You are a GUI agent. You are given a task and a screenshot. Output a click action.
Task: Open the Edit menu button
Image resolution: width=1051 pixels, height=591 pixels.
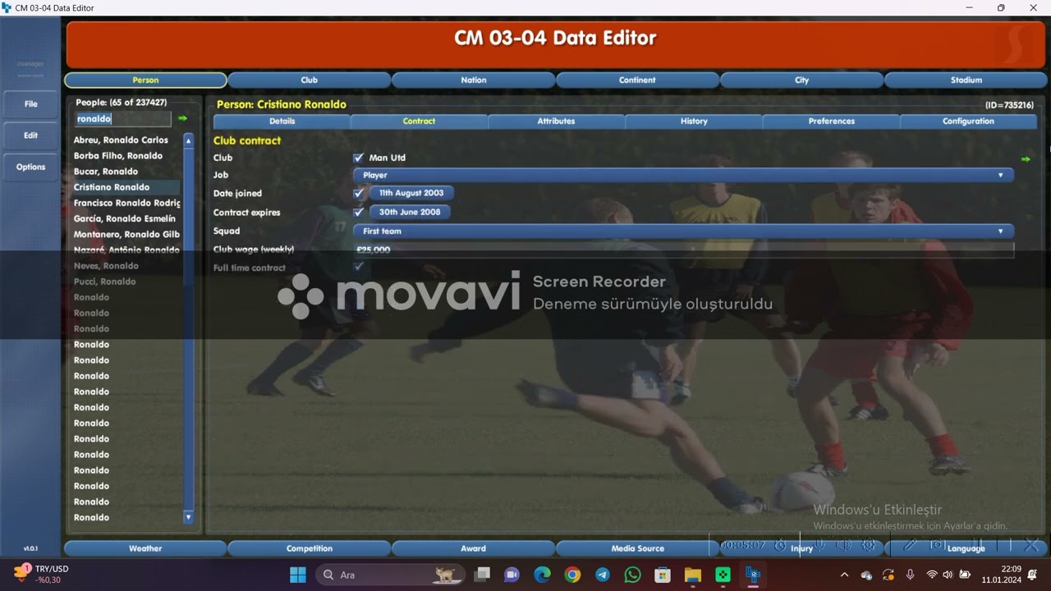point(30,135)
